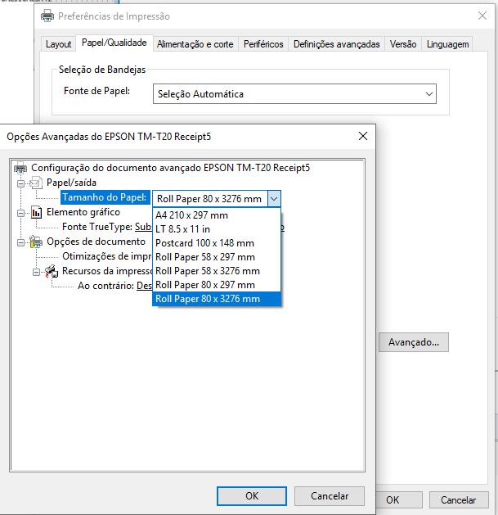Select the Tamanho do Papel tree item

coord(105,197)
